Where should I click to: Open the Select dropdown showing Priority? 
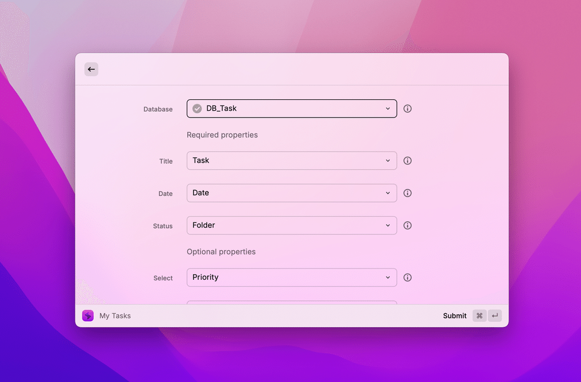click(292, 278)
